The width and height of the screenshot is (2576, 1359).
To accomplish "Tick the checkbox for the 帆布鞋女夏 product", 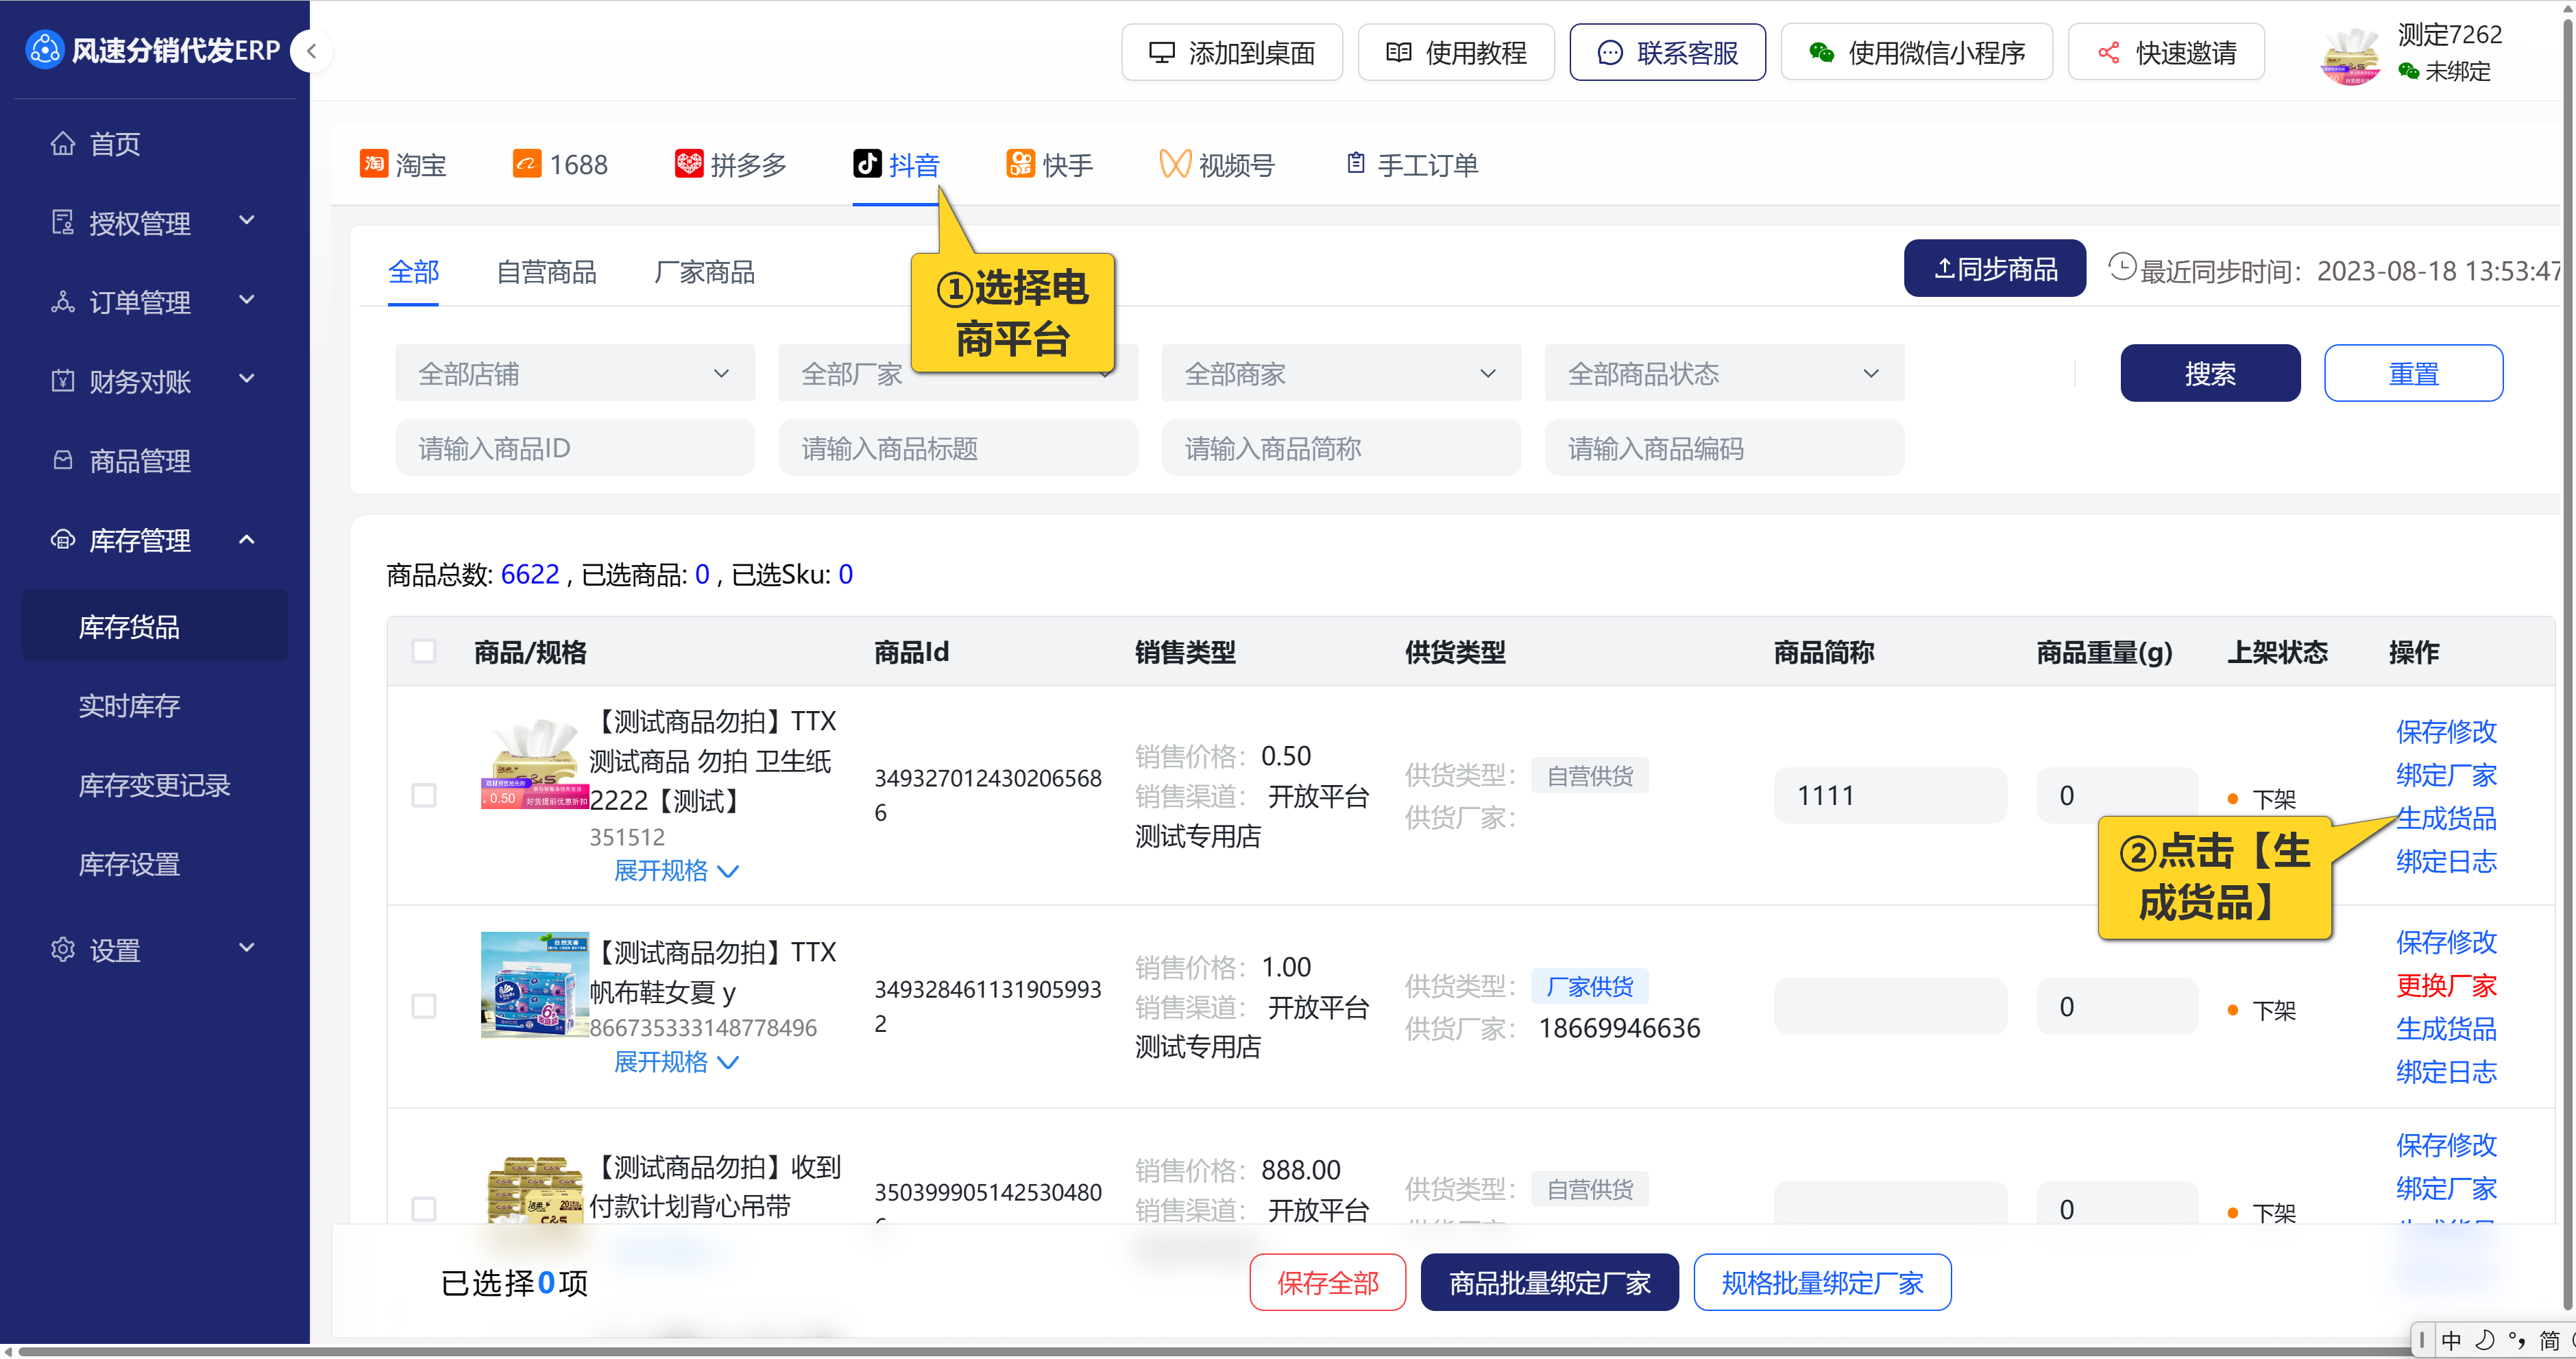I will tap(424, 1006).
